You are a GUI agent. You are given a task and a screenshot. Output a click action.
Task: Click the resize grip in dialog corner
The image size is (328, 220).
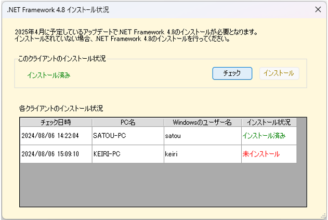tap(323, 216)
